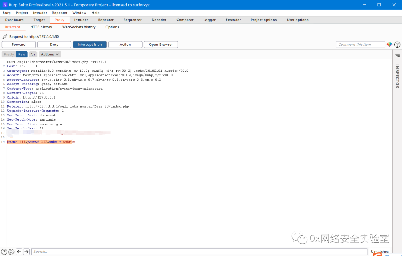Switch to the Sequencer tab
Viewport: 402px width, 256px height.
133,20
